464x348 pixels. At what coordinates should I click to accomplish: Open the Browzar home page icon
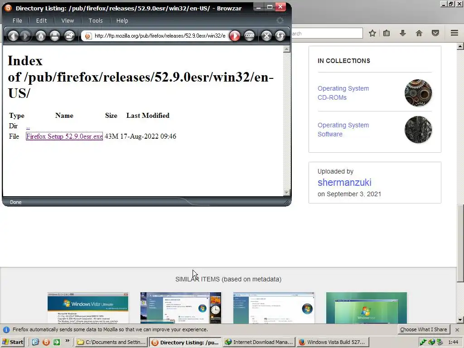click(41, 36)
